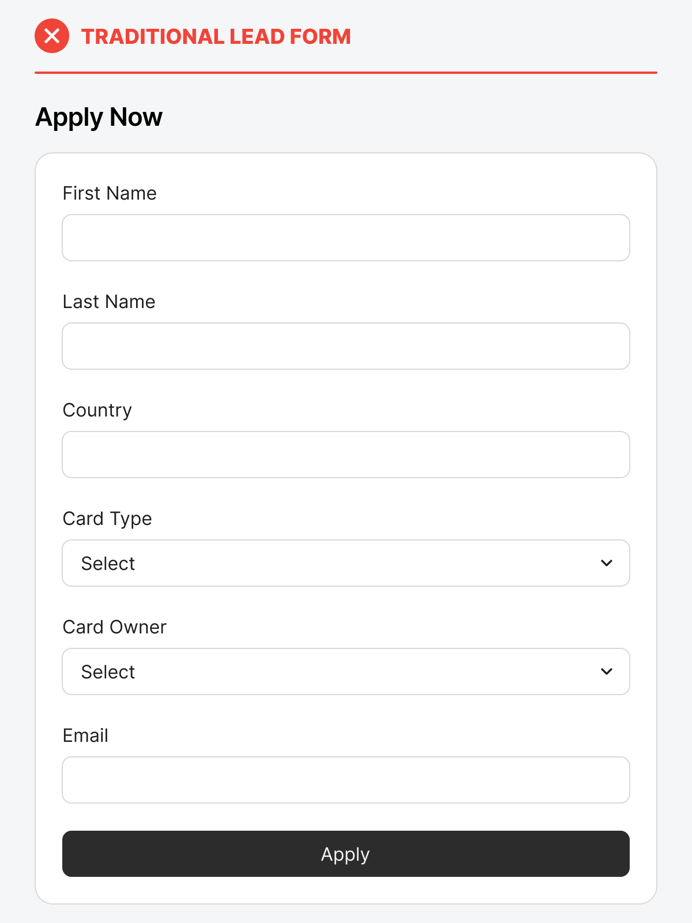Click the Apply Now title text
Screen dimensions: 692x923
99,117
